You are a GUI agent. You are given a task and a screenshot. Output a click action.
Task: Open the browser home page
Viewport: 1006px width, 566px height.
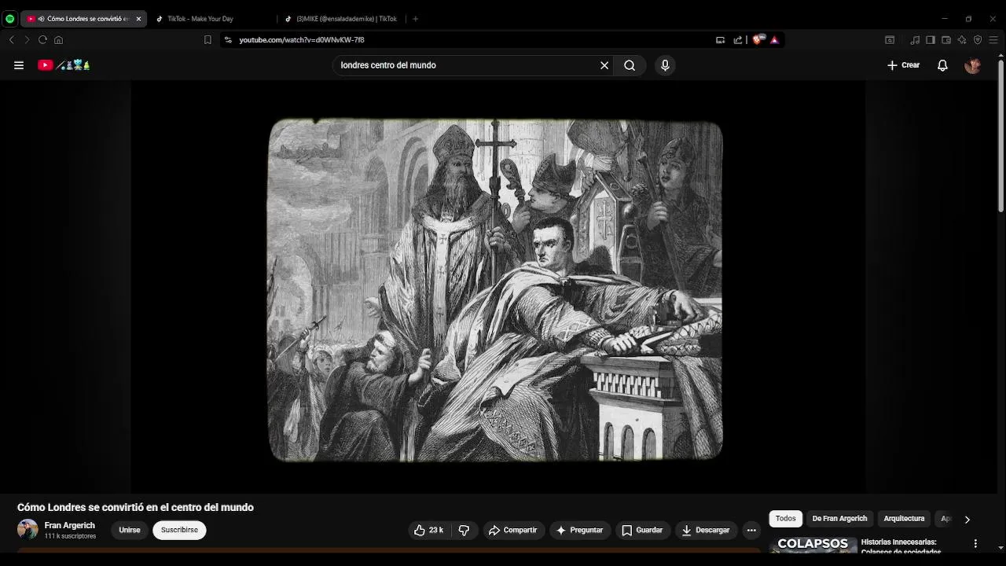coord(58,40)
